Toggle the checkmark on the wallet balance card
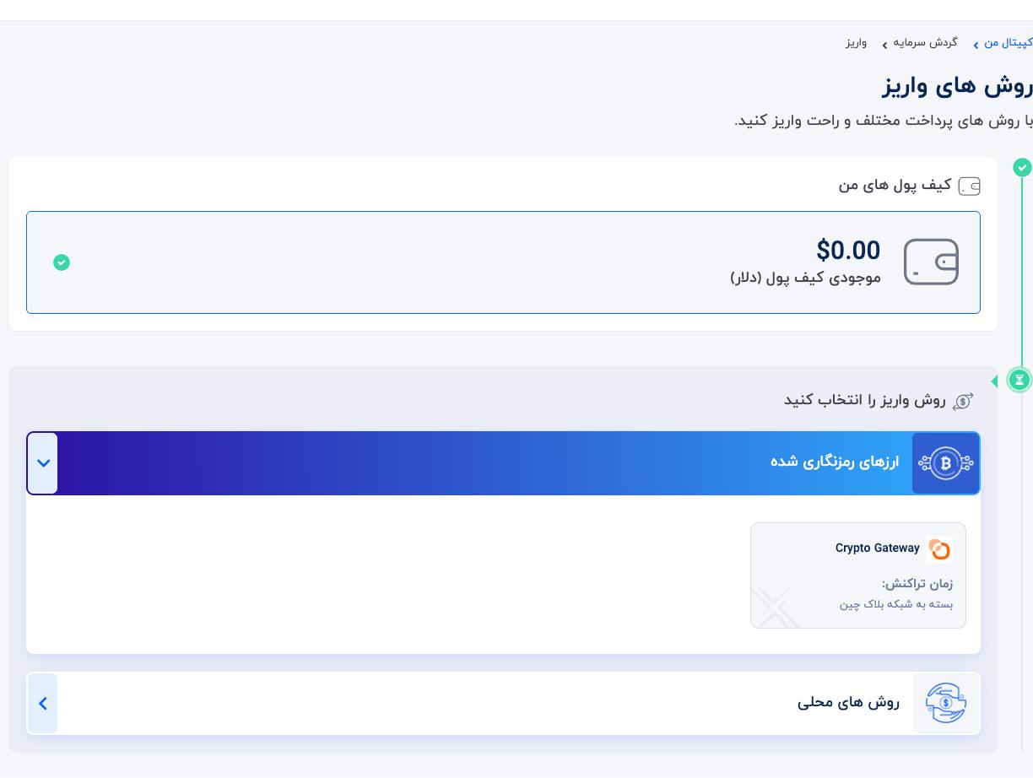This screenshot has width=1033, height=778. pos(62,262)
